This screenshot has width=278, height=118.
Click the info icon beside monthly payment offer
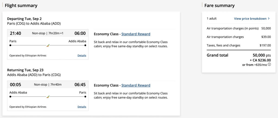point(269,65)
